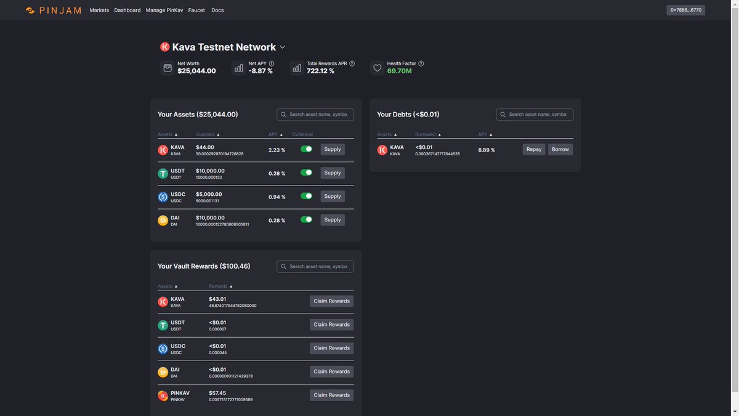Focus the Your Debts search field
The height and width of the screenshot is (416, 739).
(535, 115)
